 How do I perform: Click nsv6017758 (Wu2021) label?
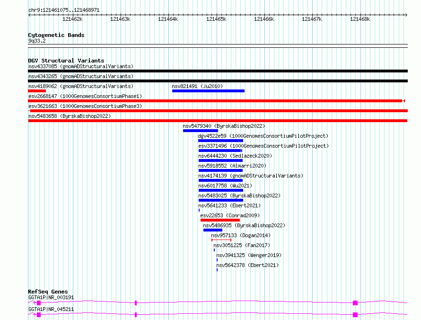(x=225, y=186)
